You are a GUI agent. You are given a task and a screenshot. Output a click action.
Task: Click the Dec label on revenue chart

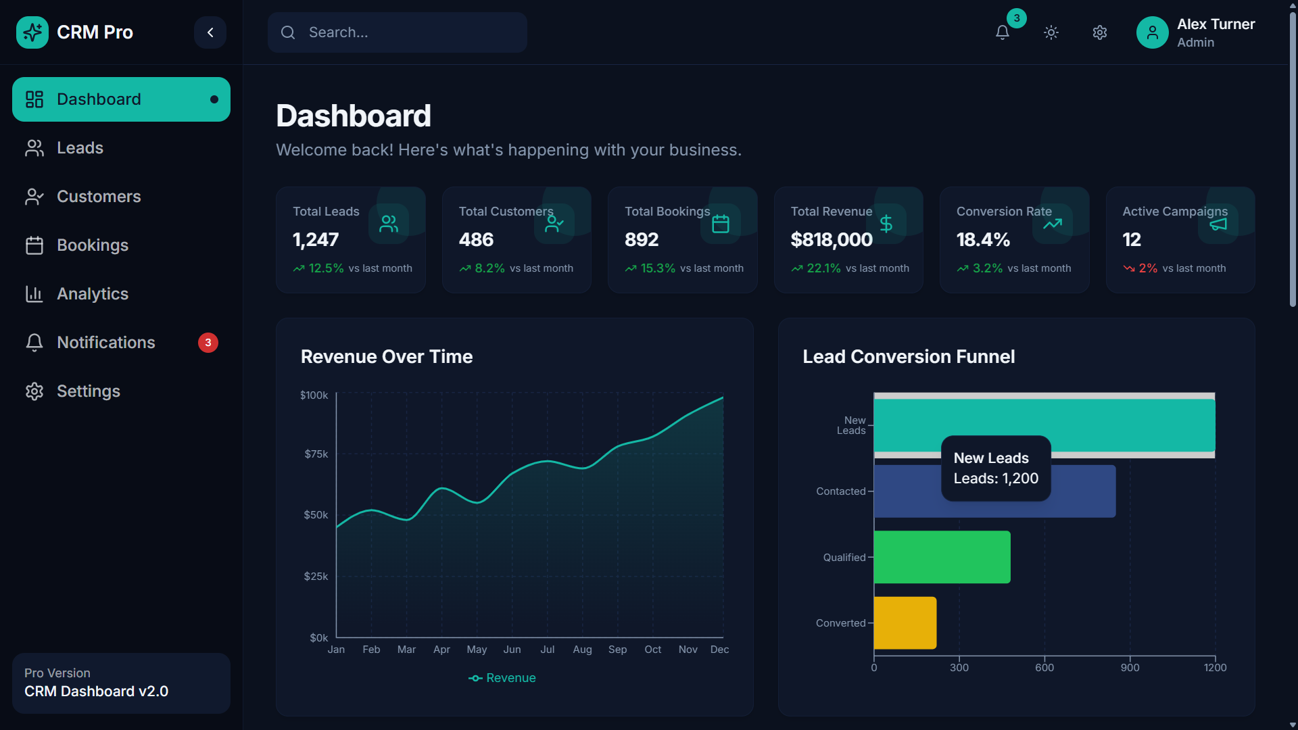coord(719,650)
